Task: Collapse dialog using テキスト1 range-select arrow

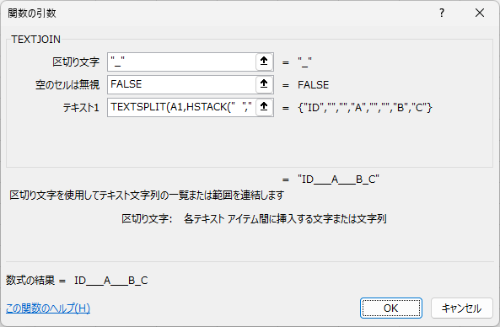Action: click(x=264, y=107)
